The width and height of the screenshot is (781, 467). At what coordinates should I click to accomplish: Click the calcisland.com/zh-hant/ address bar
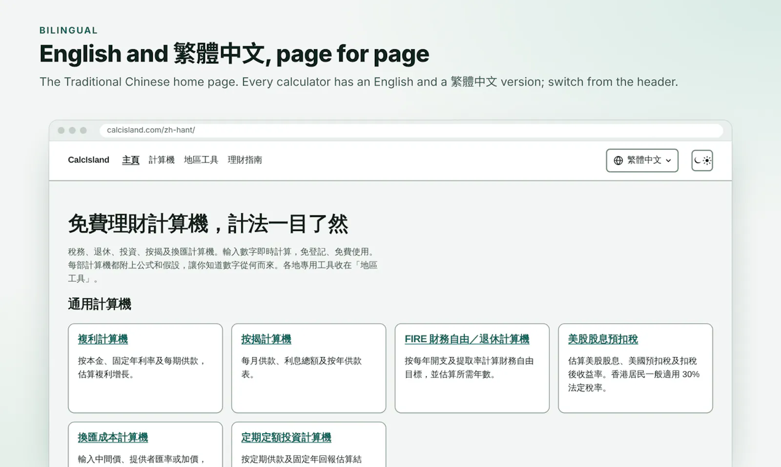pos(411,130)
